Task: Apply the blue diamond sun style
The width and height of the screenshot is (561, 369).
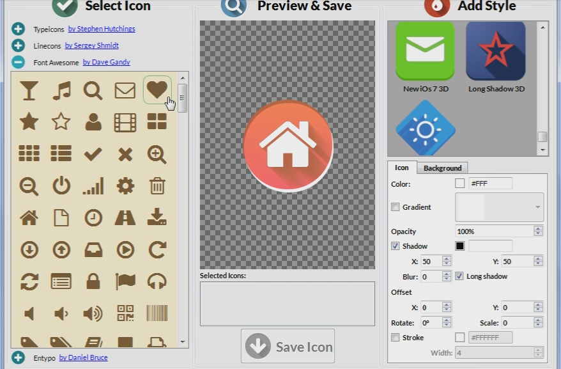Action: tap(426, 128)
